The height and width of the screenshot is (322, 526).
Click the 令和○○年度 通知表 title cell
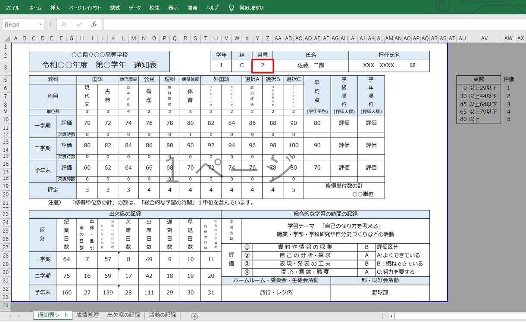(99, 65)
